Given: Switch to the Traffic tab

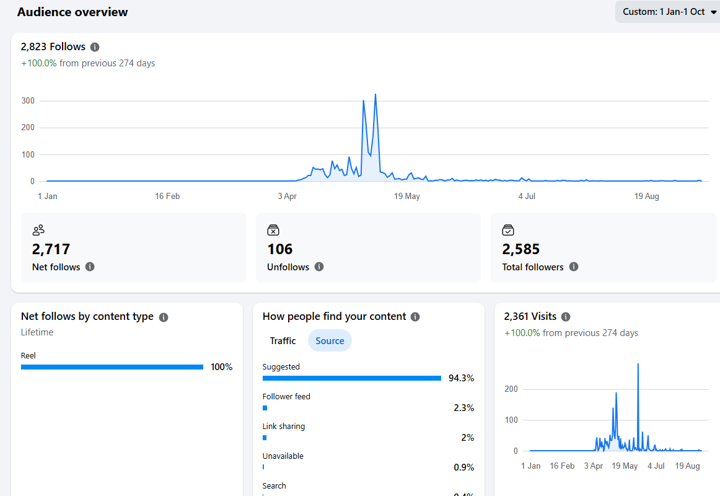Looking at the screenshot, I should click(x=283, y=341).
